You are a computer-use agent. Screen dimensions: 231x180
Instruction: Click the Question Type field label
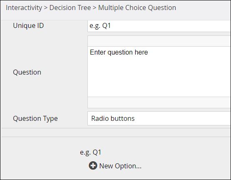[35, 118]
